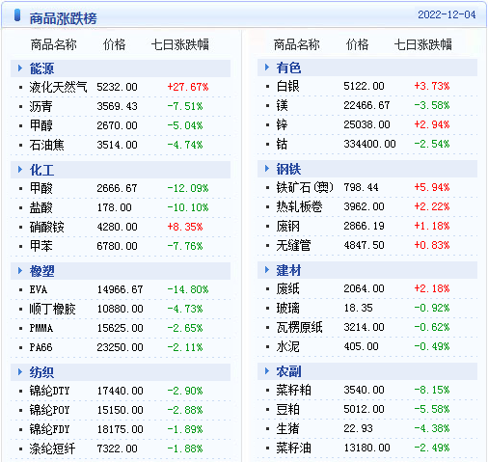Select commodity 甲酸
The width and height of the screenshot is (488, 462).
tap(41, 188)
